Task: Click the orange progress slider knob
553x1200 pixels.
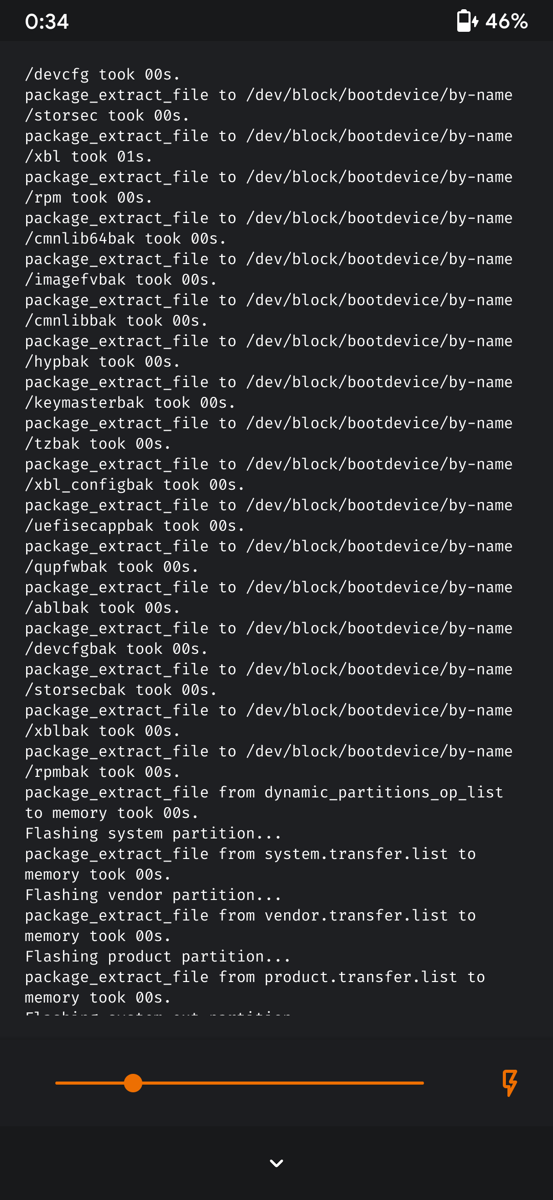Action: (x=133, y=1083)
